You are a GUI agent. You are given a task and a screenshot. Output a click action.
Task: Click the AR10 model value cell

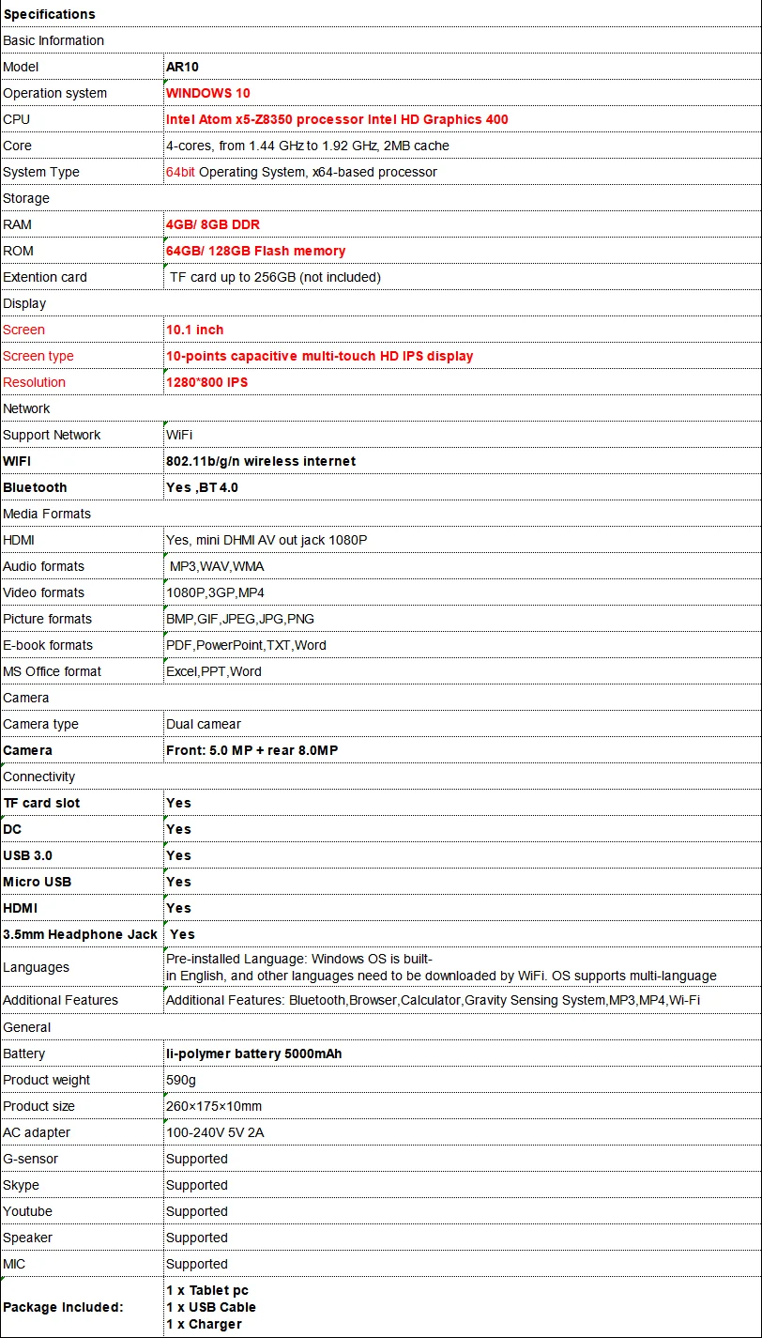(462, 67)
